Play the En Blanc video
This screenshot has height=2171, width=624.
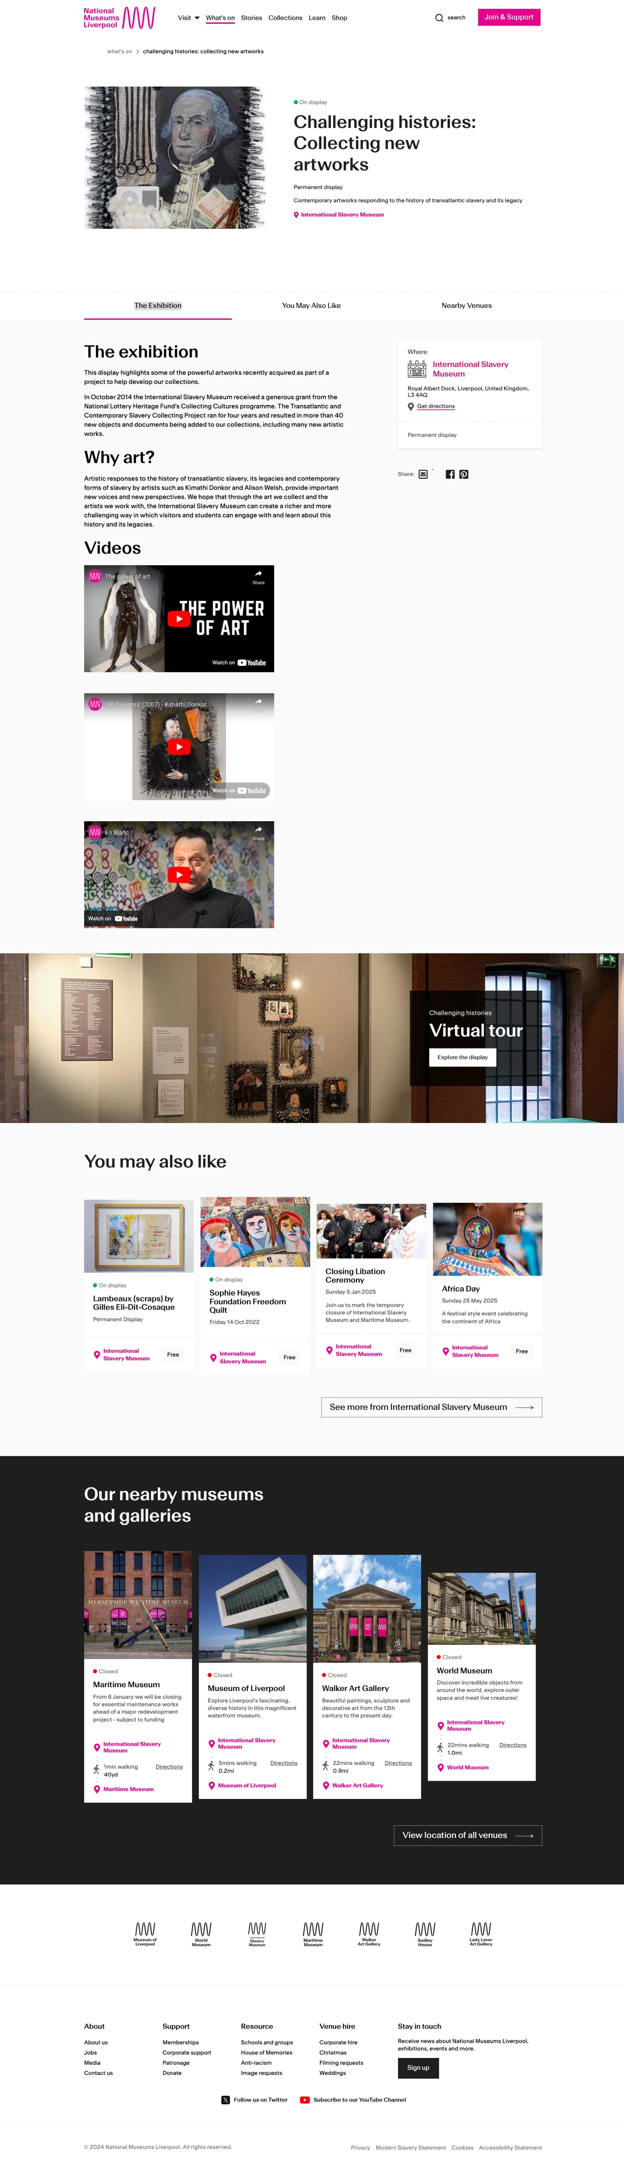(178, 875)
